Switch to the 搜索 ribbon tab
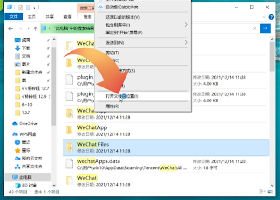The height and width of the screenshot is (200, 280). pos(88,17)
